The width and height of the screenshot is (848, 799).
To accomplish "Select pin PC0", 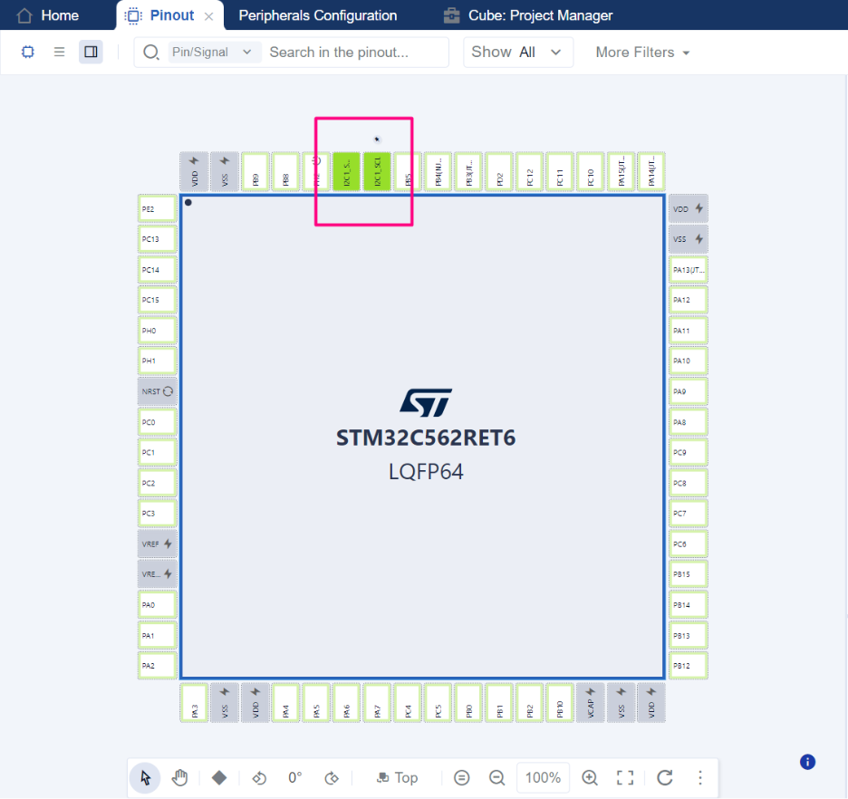I will [x=158, y=422].
